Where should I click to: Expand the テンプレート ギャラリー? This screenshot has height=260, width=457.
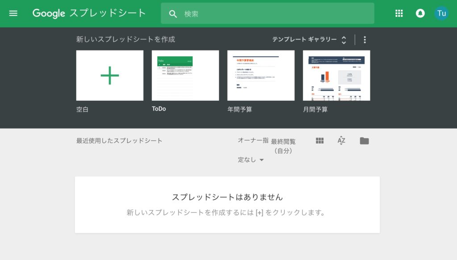click(x=309, y=40)
